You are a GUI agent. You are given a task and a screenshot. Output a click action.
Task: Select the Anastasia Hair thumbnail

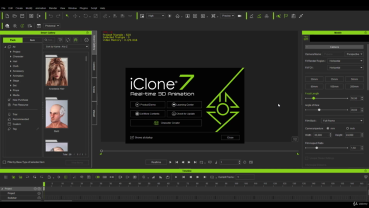point(57,72)
